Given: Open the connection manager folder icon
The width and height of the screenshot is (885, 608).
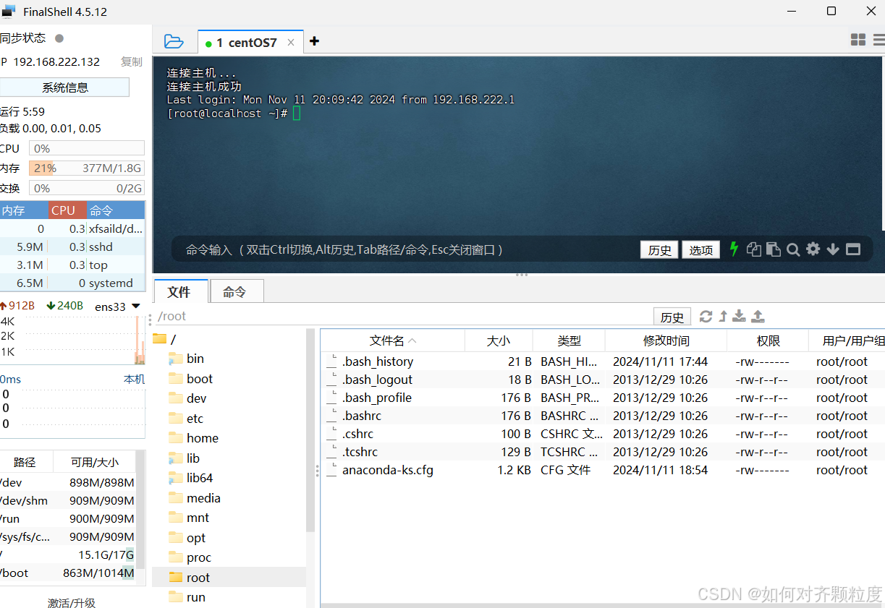Looking at the screenshot, I should click(x=174, y=41).
